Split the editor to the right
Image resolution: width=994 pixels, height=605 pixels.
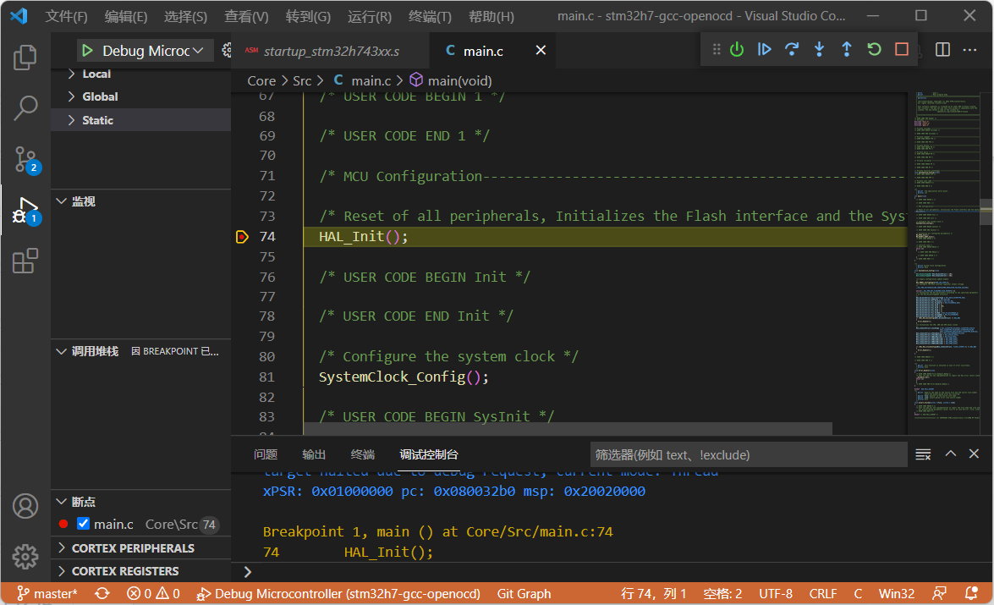pos(942,49)
